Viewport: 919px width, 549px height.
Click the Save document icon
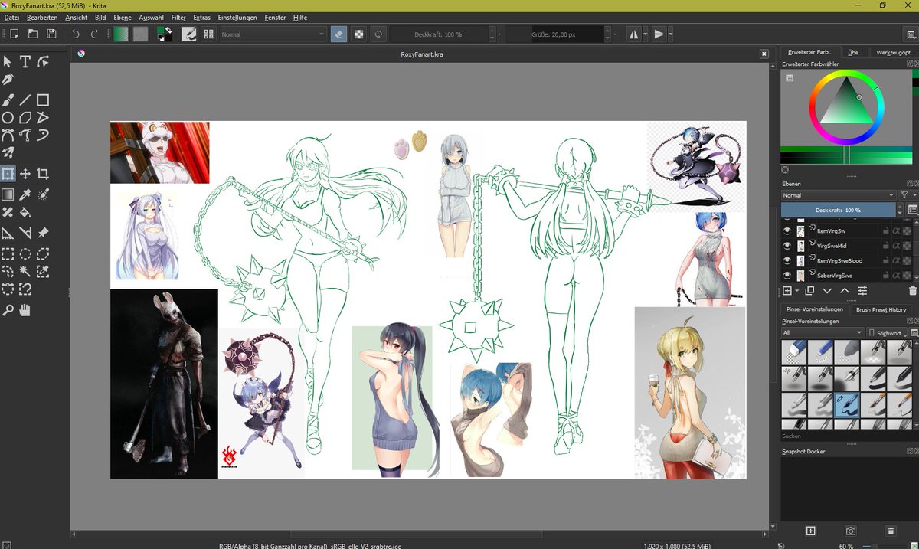[51, 34]
